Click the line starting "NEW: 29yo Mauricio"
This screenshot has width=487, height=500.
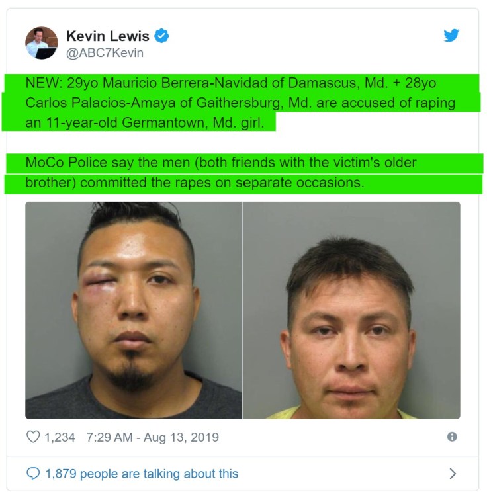[231, 83]
